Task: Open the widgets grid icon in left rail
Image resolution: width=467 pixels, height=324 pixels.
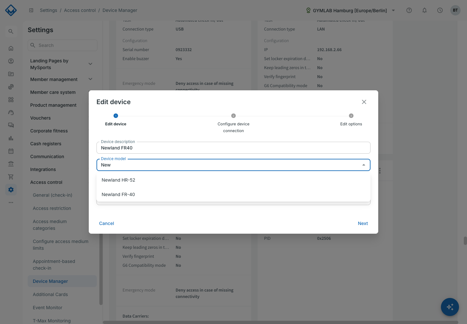Action: [11, 100]
